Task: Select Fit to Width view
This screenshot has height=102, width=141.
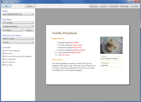Action: tap(114, 6)
